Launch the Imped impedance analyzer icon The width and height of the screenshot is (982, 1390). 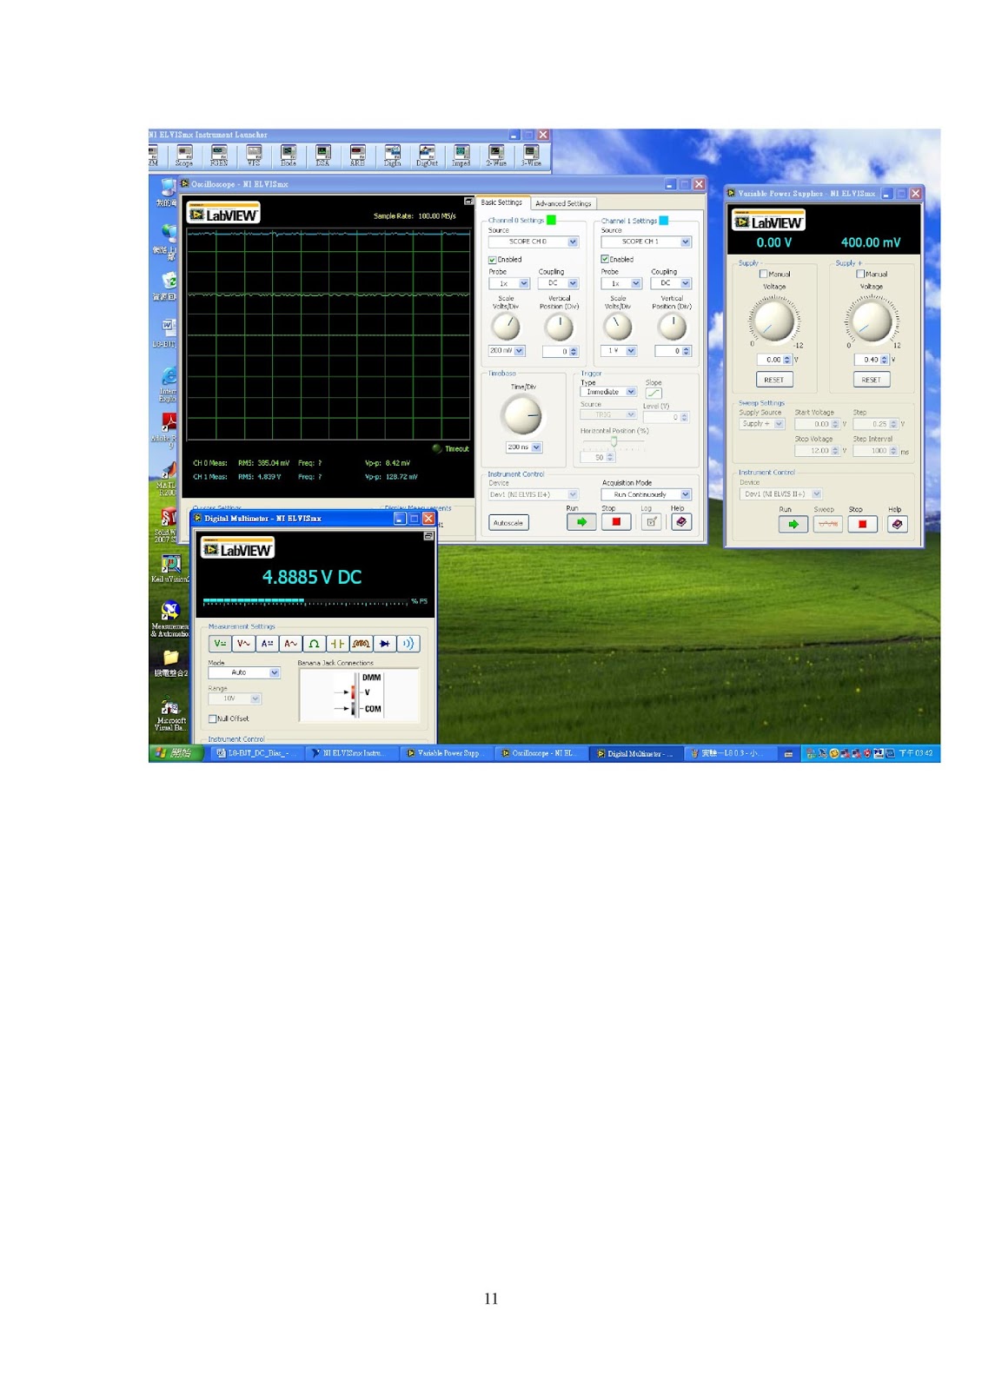[461, 156]
